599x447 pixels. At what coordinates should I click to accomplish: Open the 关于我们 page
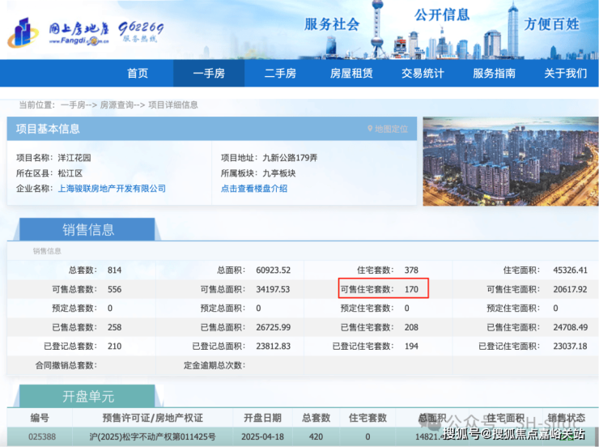565,73
